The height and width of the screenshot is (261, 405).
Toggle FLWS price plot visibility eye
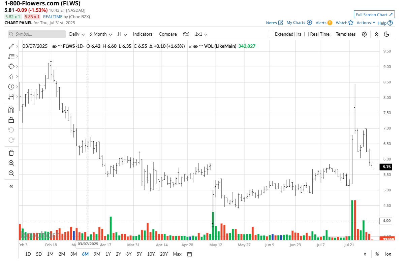pos(54,46)
